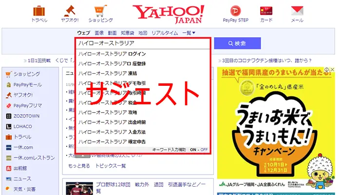Click the トピックス一覧 link
The image size is (341, 195).
point(111,166)
